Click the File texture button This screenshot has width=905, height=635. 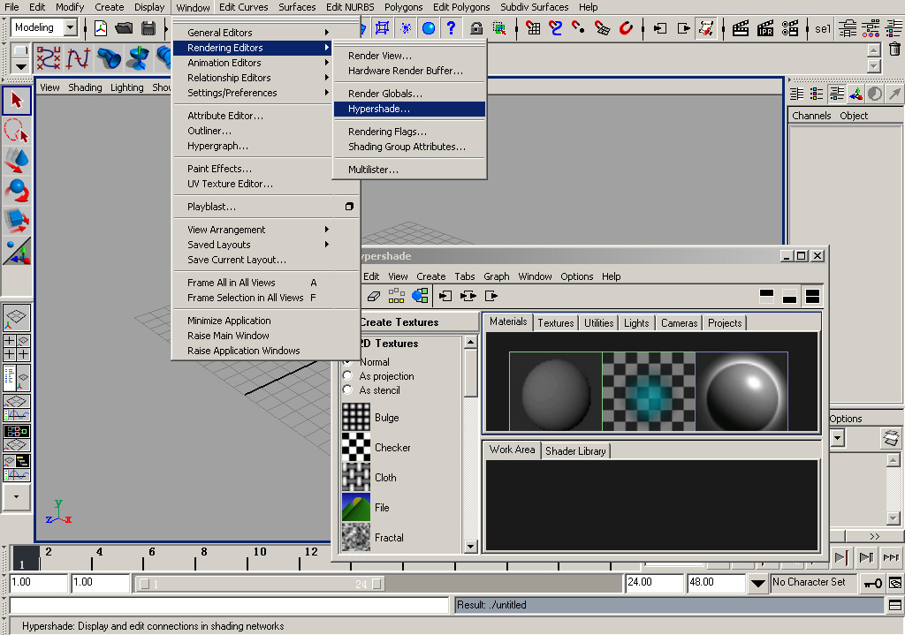coord(356,507)
